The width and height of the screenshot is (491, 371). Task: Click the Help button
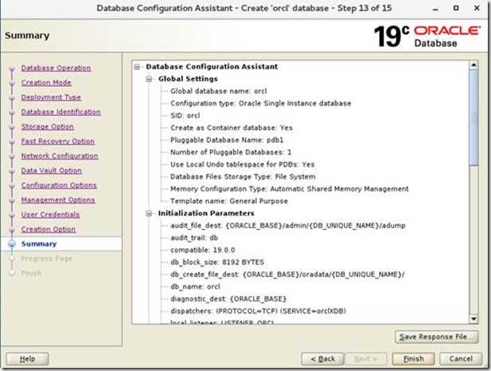(27, 359)
